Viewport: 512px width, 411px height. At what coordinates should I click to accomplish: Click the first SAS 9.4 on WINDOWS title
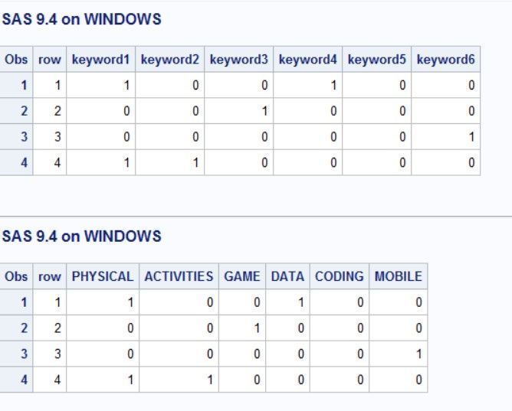pos(82,20)
